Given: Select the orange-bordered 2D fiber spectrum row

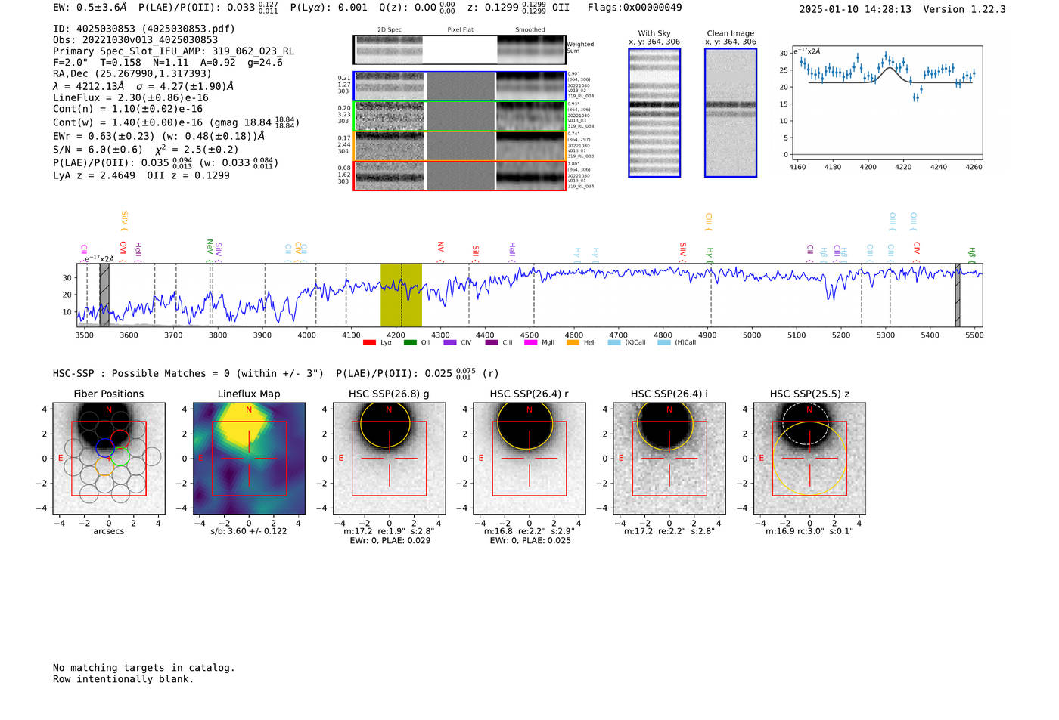Looking at the screenshot, I should (x=460, y=146).
